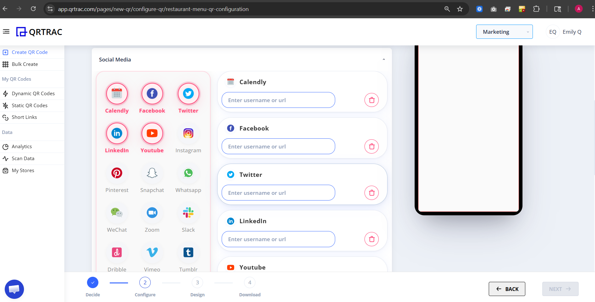Remove the Twitter entry
This screenshot has height=302, width=595.
pyautogui.click(x=371, y=192)
